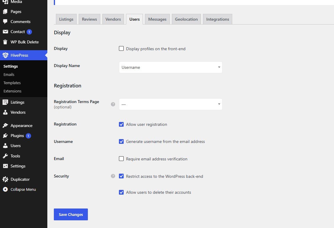Click the WordPress Settings sliders icon
Screen dimensions: 334x228
(x=5, y=166)
